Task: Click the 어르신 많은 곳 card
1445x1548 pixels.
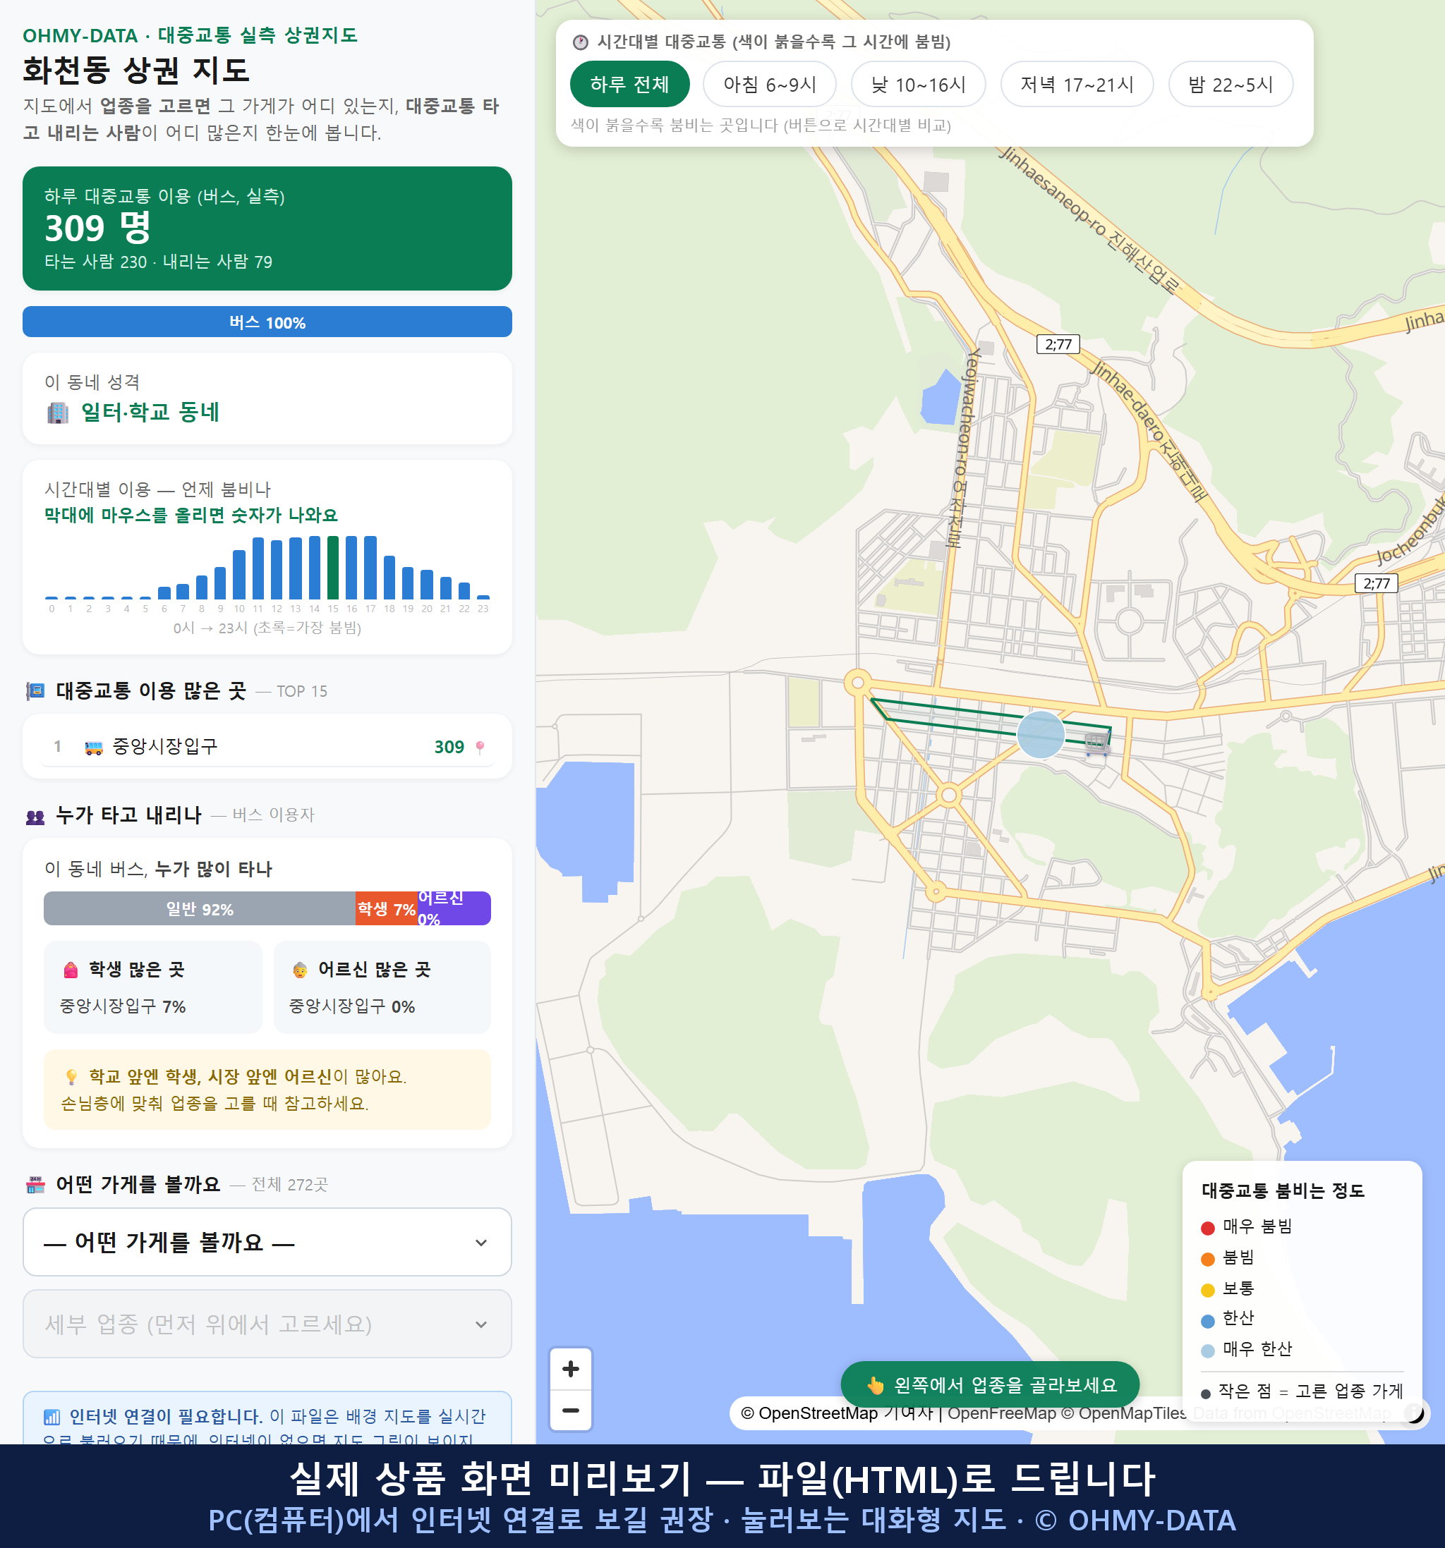Action: pyautogui.click(x=382, y=987)
